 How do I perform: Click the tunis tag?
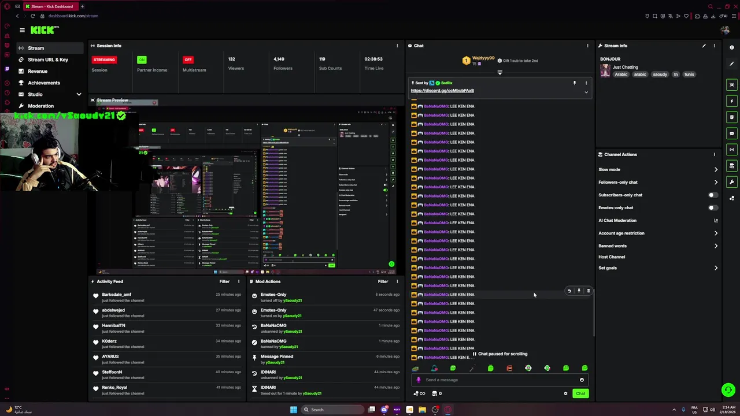coord(689,75)
